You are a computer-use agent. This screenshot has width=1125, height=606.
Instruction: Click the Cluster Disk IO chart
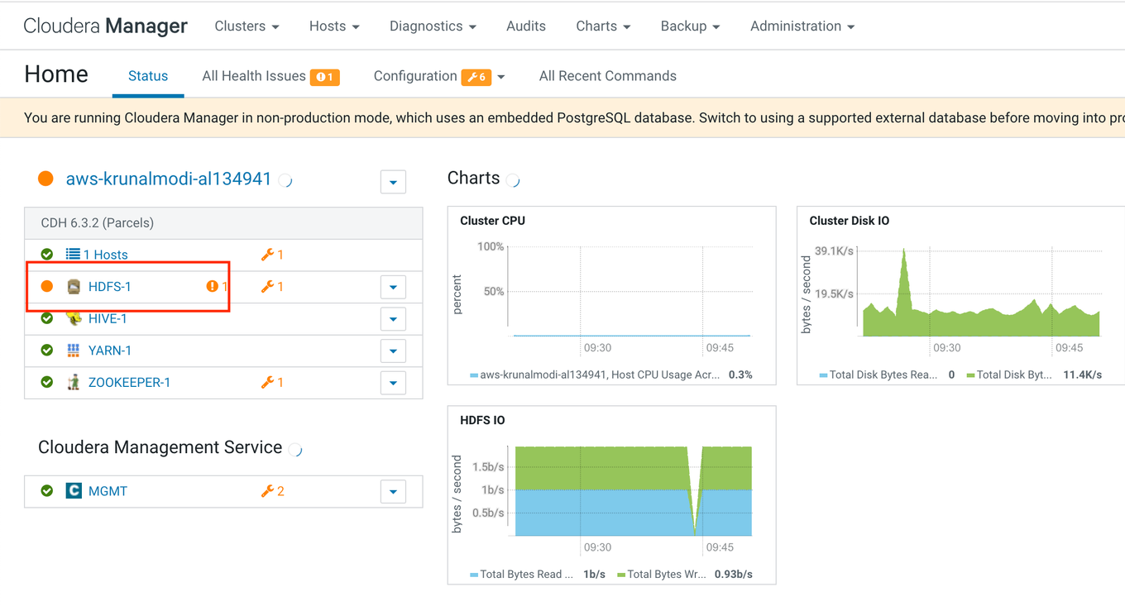coord(960,295)
